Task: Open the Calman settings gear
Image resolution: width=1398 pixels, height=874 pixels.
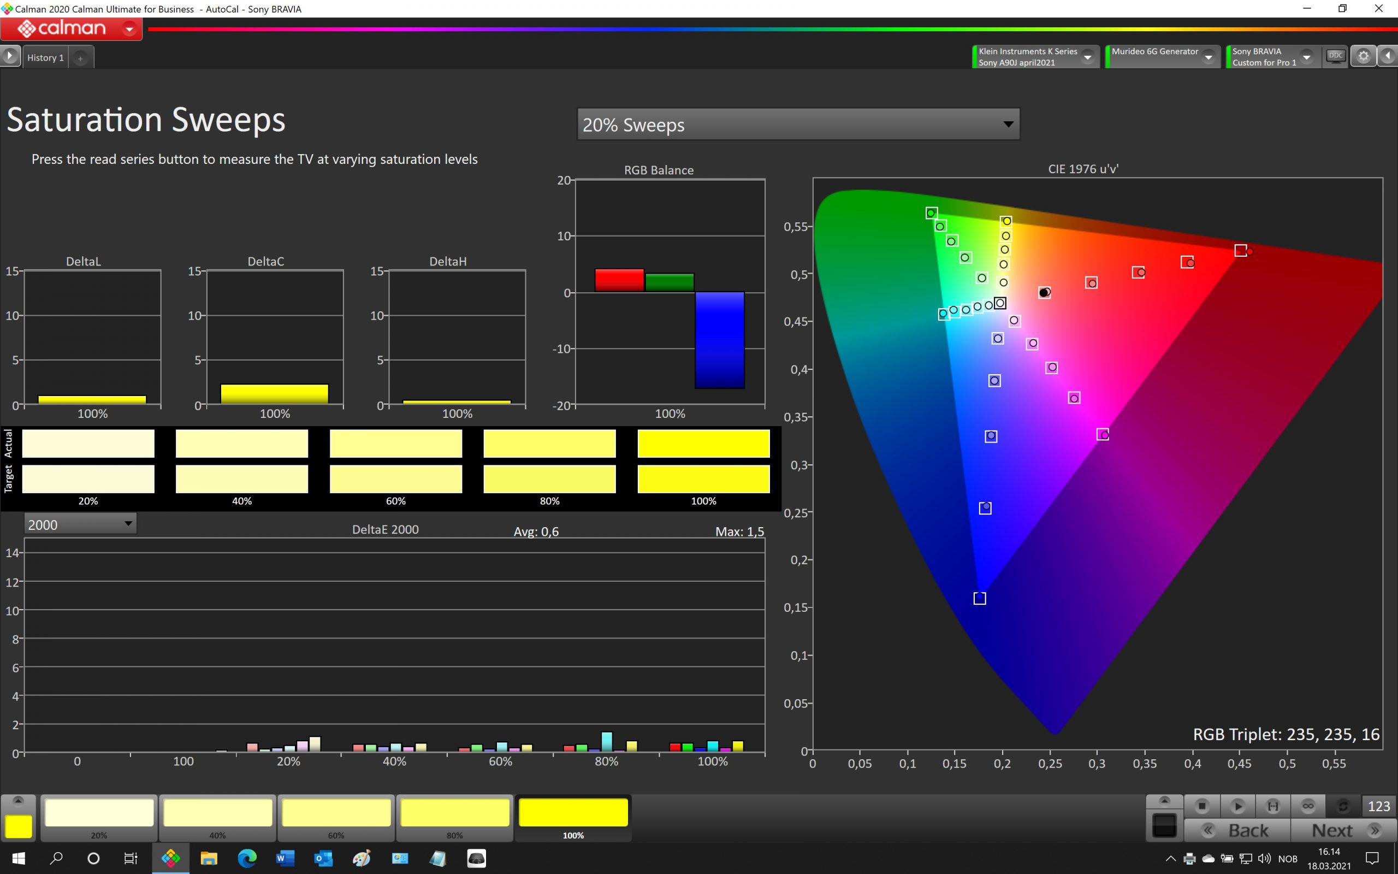Action: 1364,56
